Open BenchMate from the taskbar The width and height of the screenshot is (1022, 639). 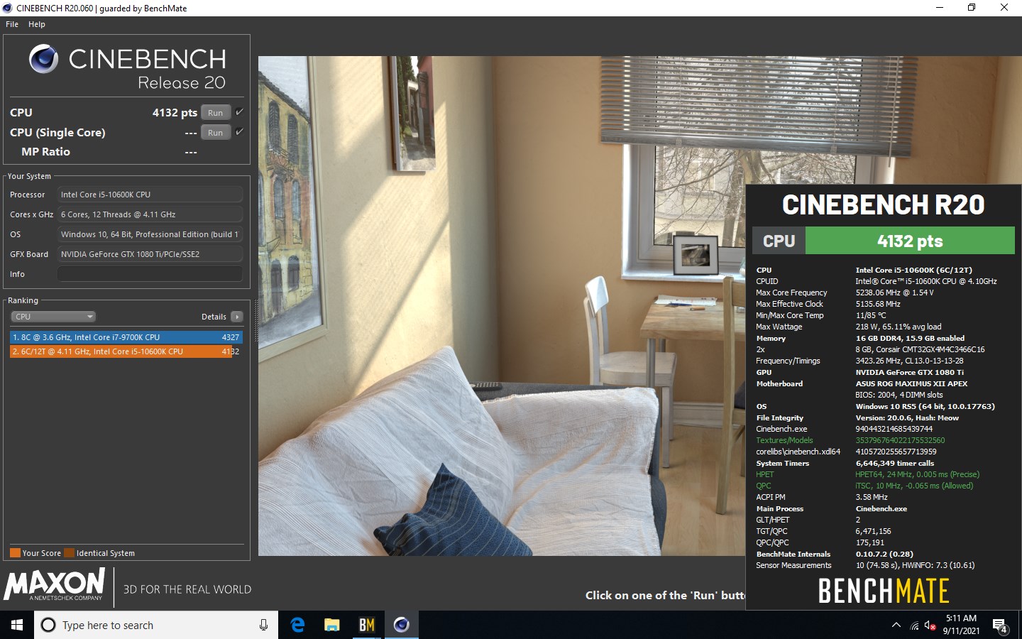366,625
